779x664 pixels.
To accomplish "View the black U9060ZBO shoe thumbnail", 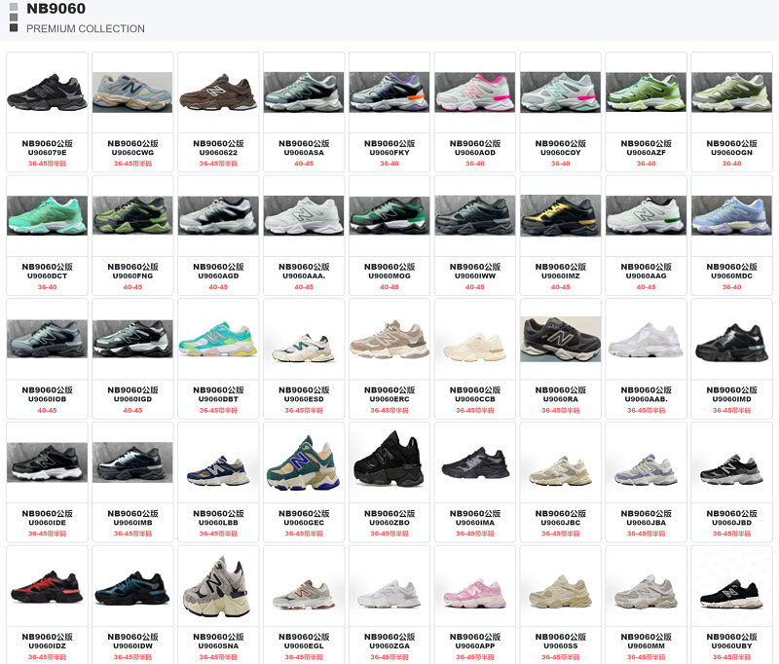I will coord(389,460).
